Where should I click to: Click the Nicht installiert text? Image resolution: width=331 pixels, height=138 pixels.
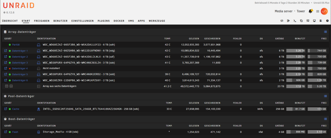click(51, 68)
